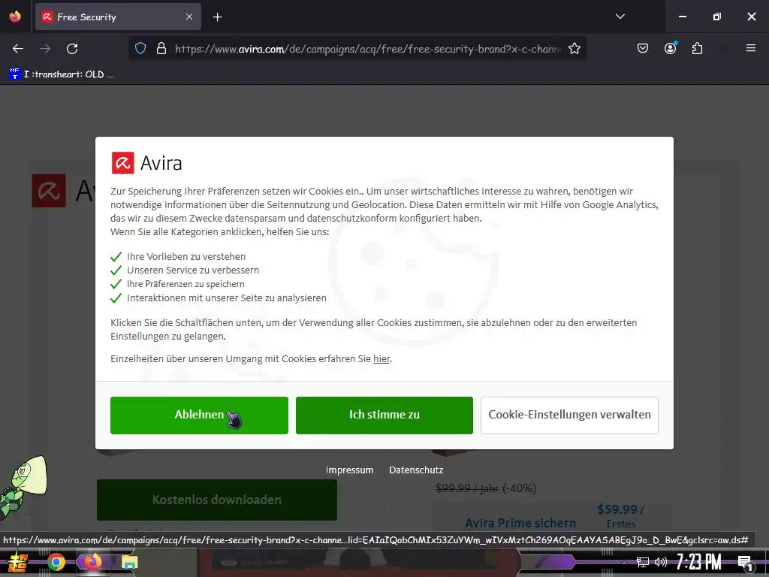
Task: Open Cookie-Einstellungen verwalten
Action: (x=569, y=415)
